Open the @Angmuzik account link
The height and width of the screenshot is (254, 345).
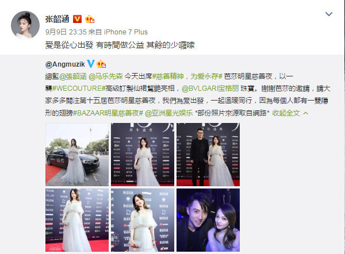[65, 64]
